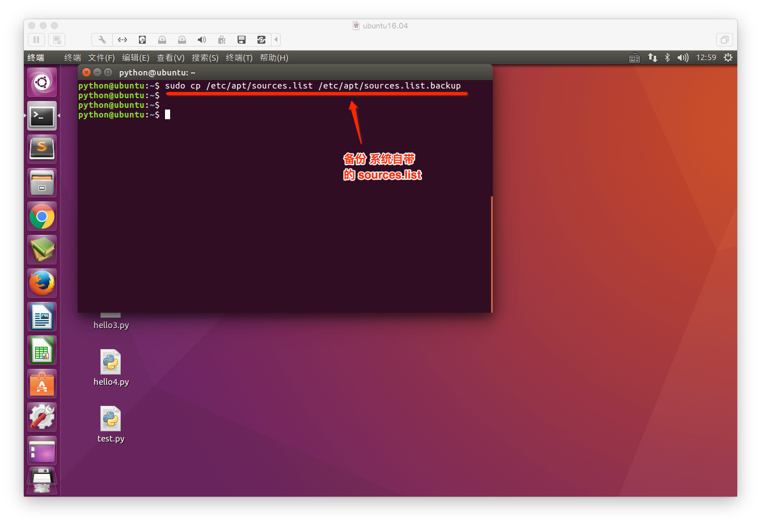761x525 pixels.
Task: Launch Google Chrome from the launcher
Action: pyautogui.click(x=42, y=217)
